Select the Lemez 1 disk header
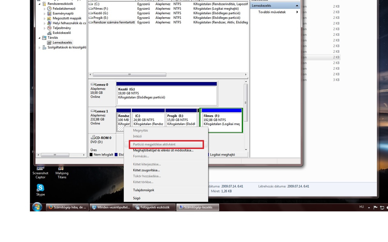Viewport: 388px width, 242px height. click(x=102, y=120)
